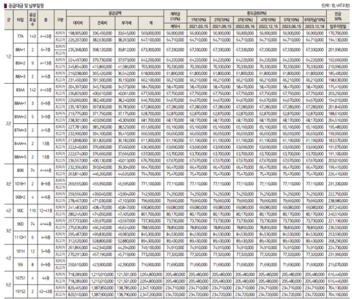Click the 101H type cell
This screenshot has width=352, height=299.
pyautogui.click(x=20, y=251)
